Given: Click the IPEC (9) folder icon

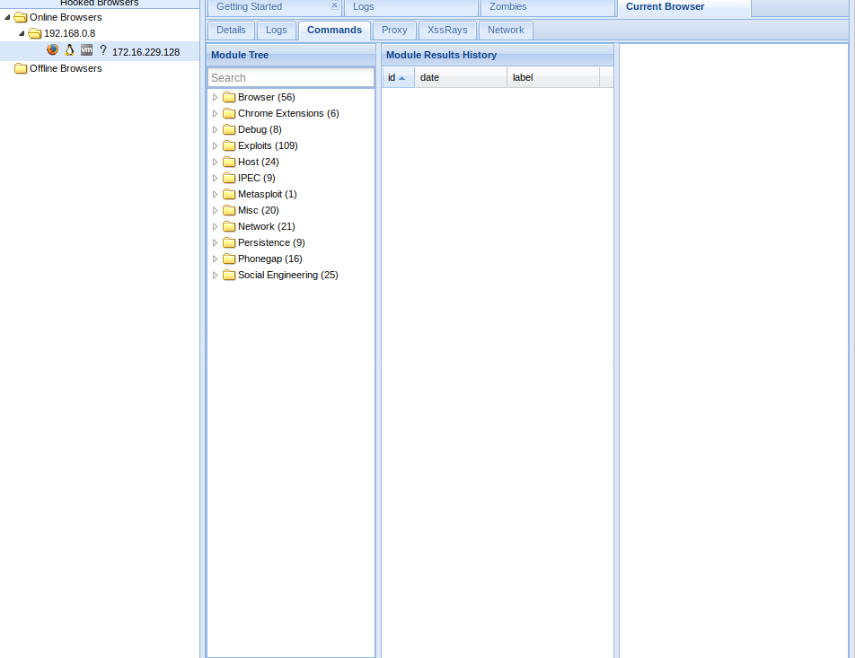Looking at the screenshot, I should tap(229, 179).
